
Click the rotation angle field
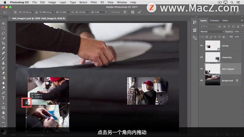[99, 12]
